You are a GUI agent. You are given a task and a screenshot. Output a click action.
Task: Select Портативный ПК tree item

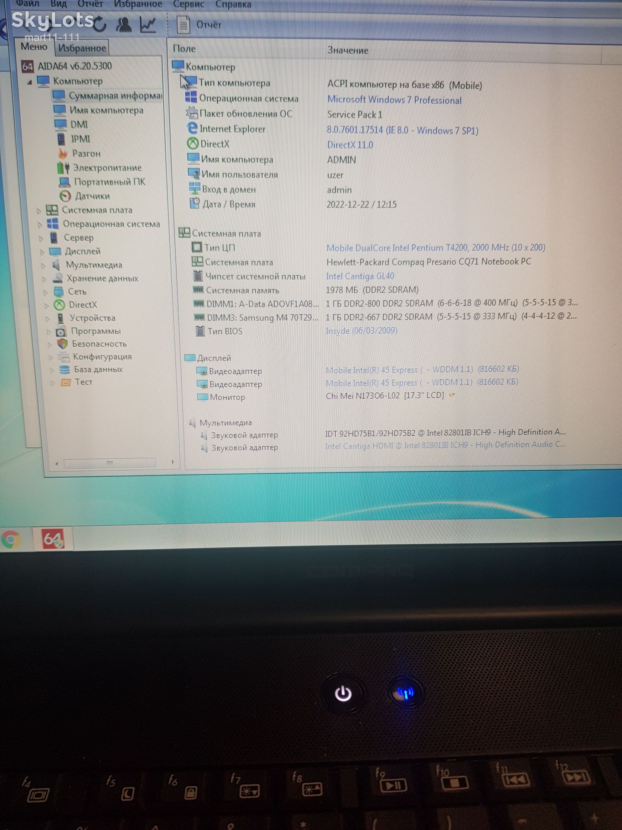(110, 182)
